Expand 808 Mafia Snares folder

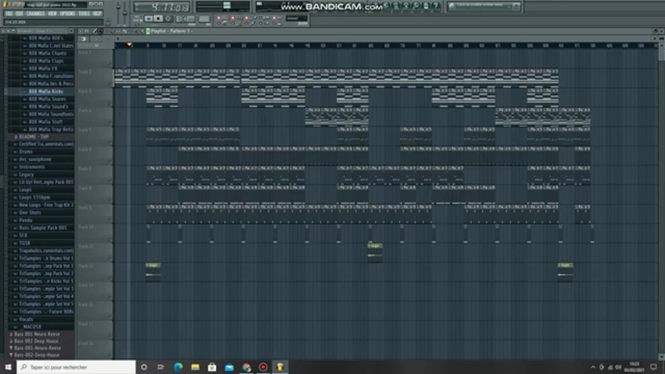tap(47, 99)
